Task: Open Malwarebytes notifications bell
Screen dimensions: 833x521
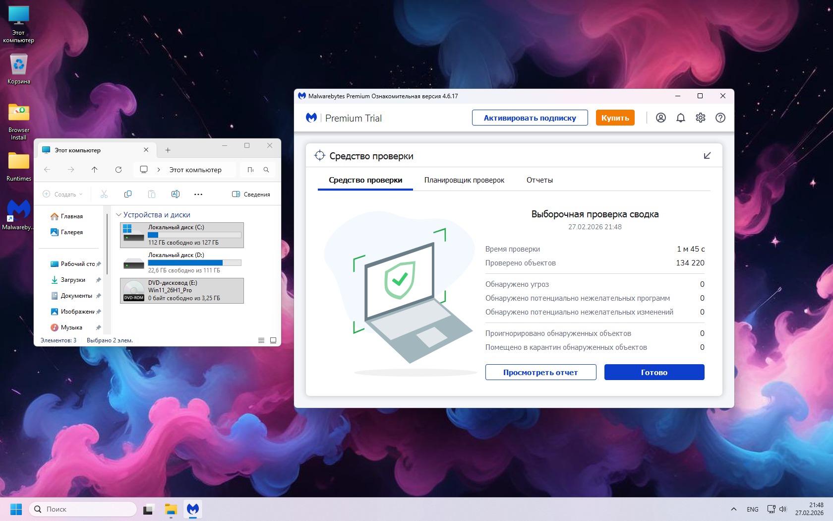Action: [680, 118]
